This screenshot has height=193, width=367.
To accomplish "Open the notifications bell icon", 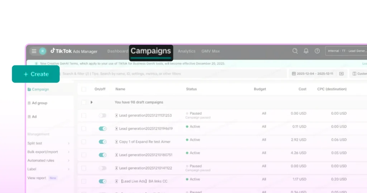I will point(306,51).
